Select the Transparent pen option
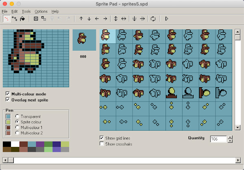The height and width of the screenshot is (170, 244). click(17, 116)
